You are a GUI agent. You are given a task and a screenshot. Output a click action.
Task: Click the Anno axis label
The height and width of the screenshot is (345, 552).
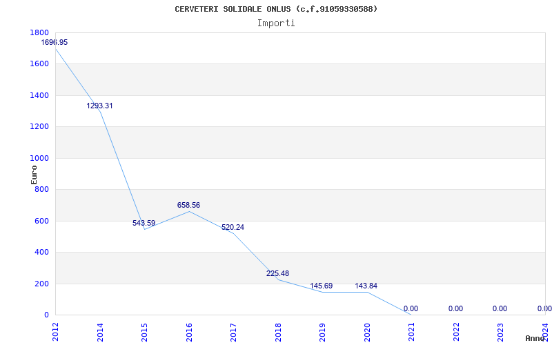[535, 338]
